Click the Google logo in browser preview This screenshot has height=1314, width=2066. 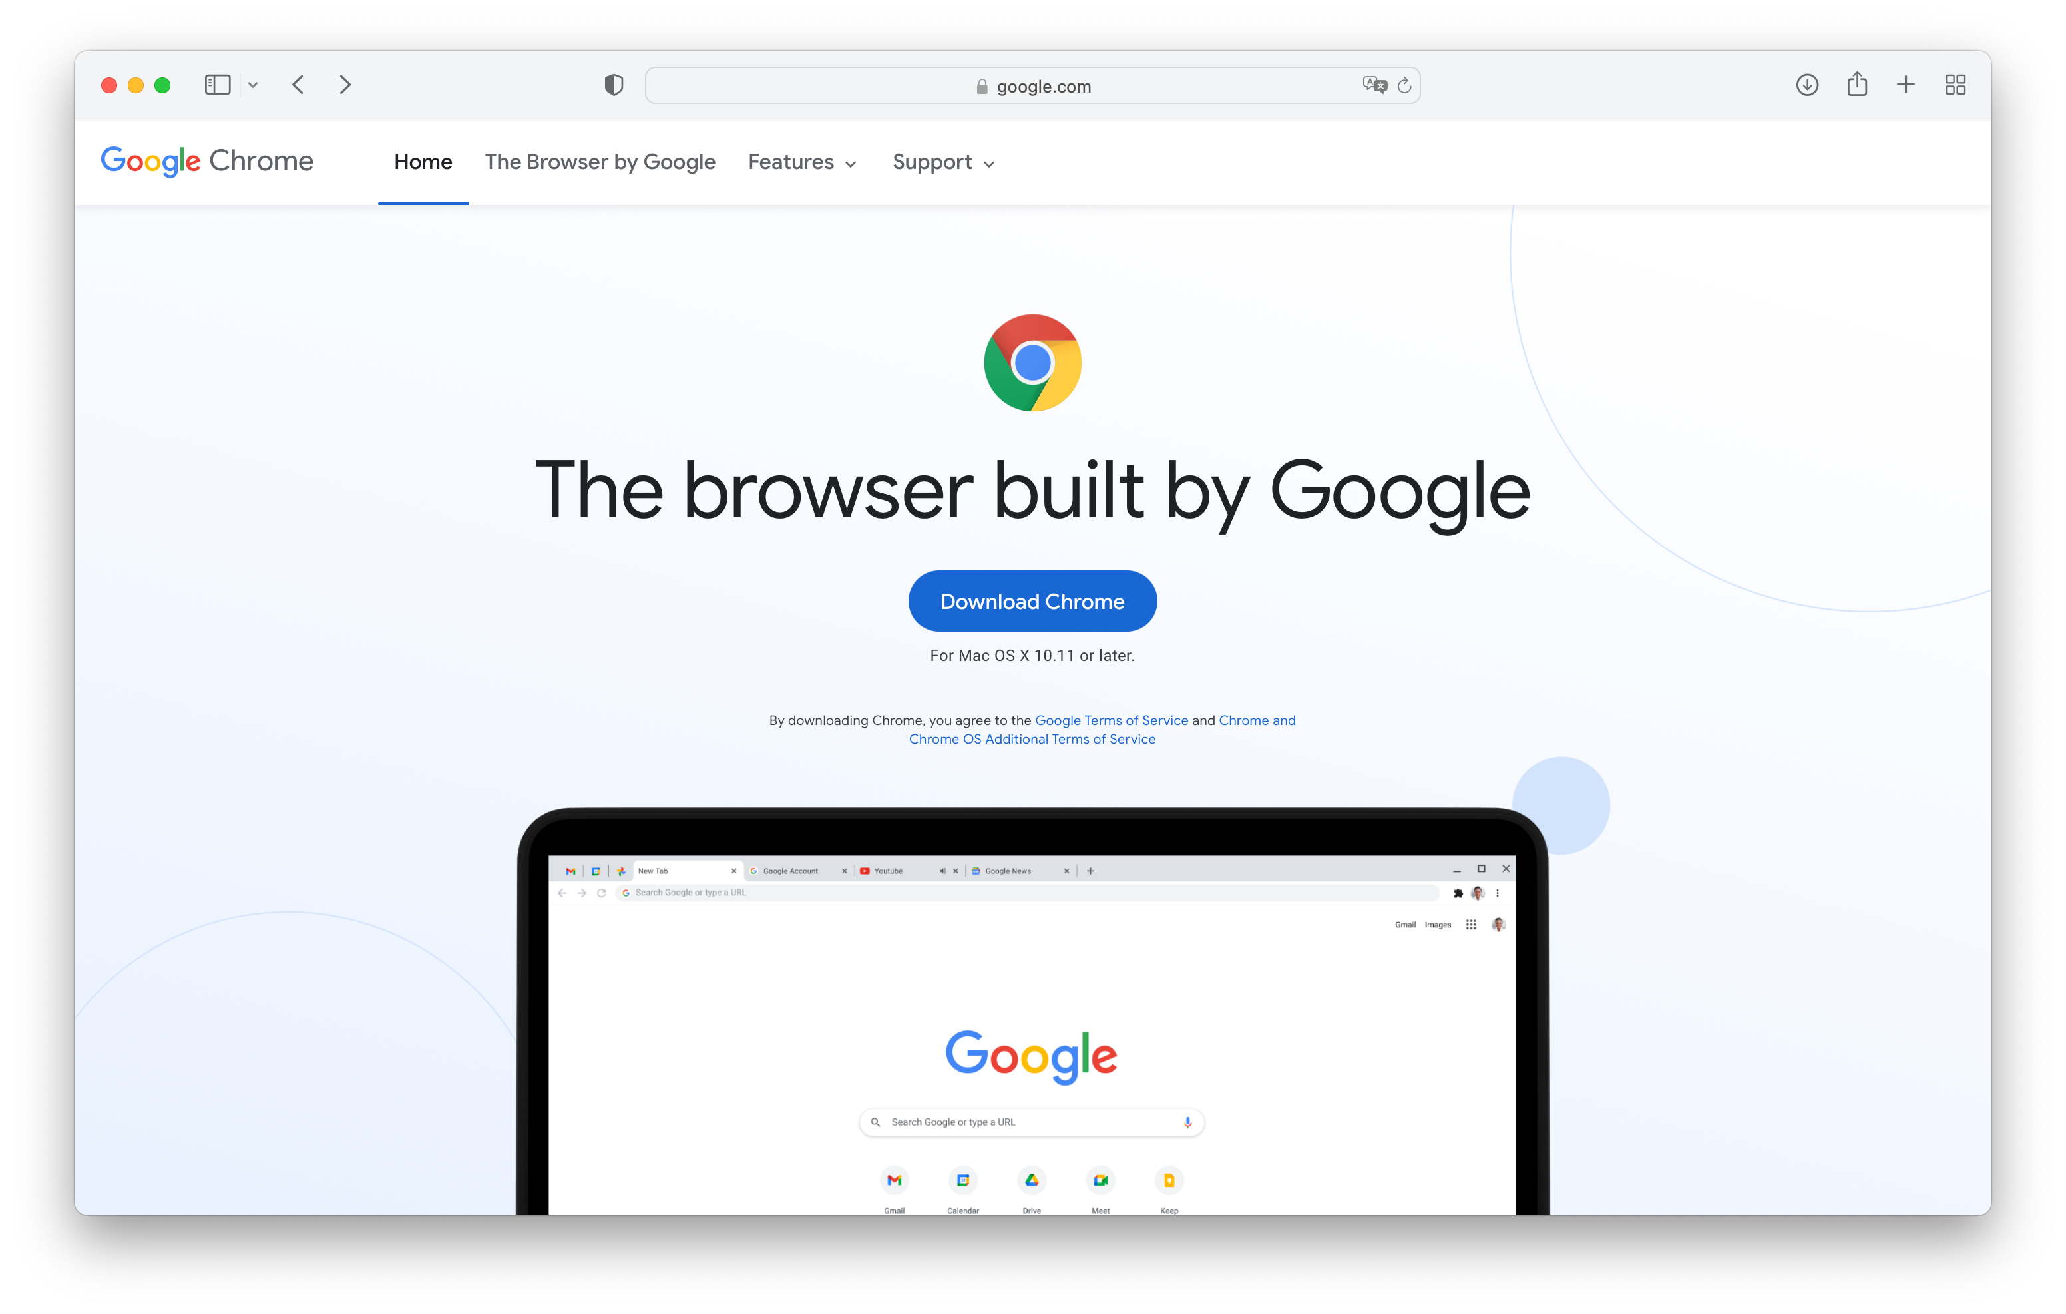coord(1032,1054)
